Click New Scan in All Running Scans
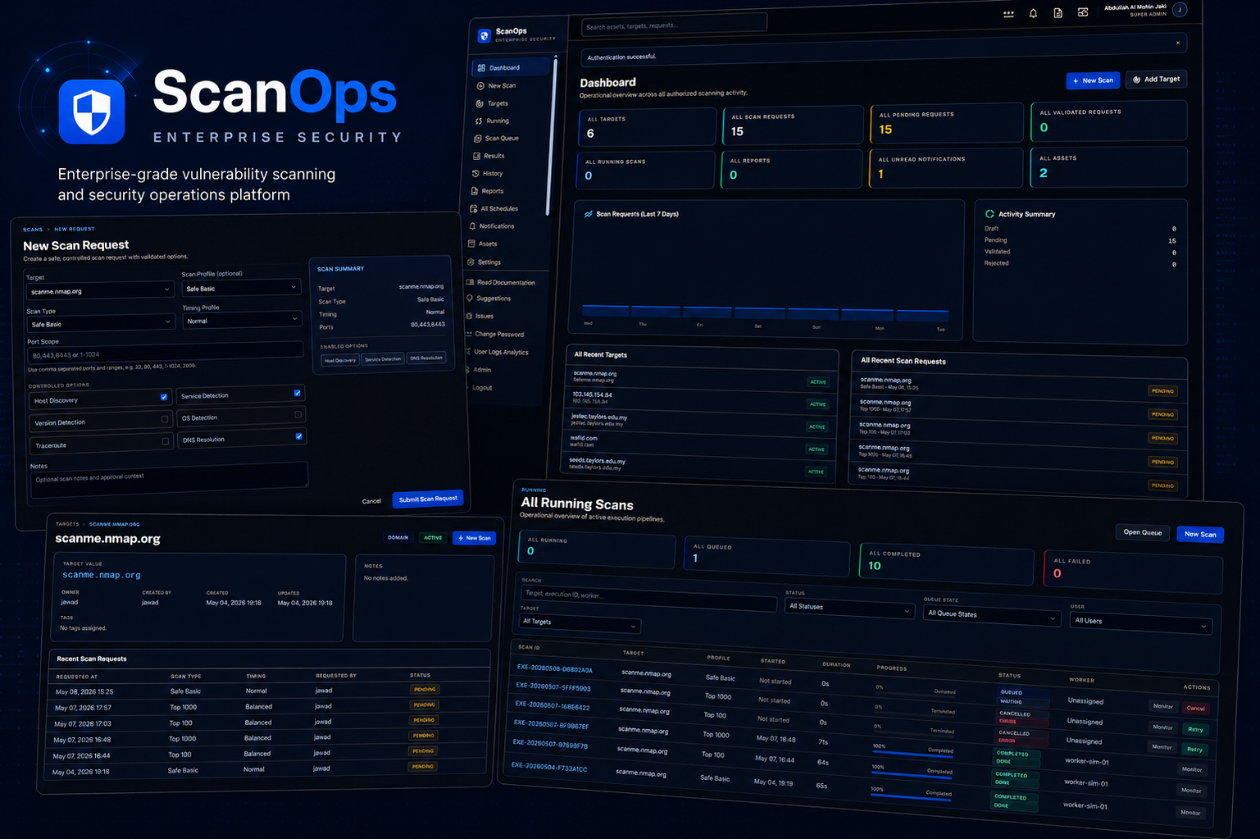The image size is (1260, 839). [1200, 534]
